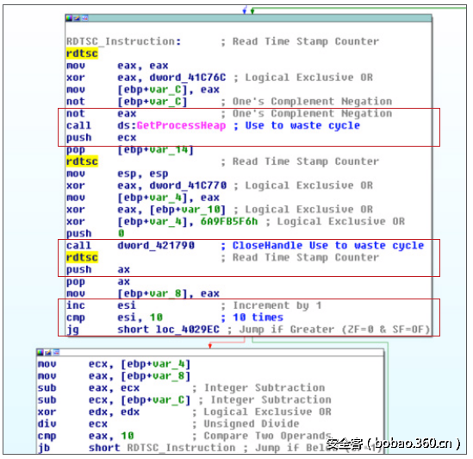Click the green incoming edge arrowhead

click(x=252, y=11)
